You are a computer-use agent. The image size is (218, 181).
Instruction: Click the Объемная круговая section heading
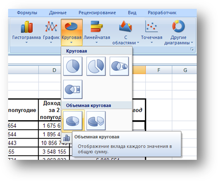click(x=89, y=106)
